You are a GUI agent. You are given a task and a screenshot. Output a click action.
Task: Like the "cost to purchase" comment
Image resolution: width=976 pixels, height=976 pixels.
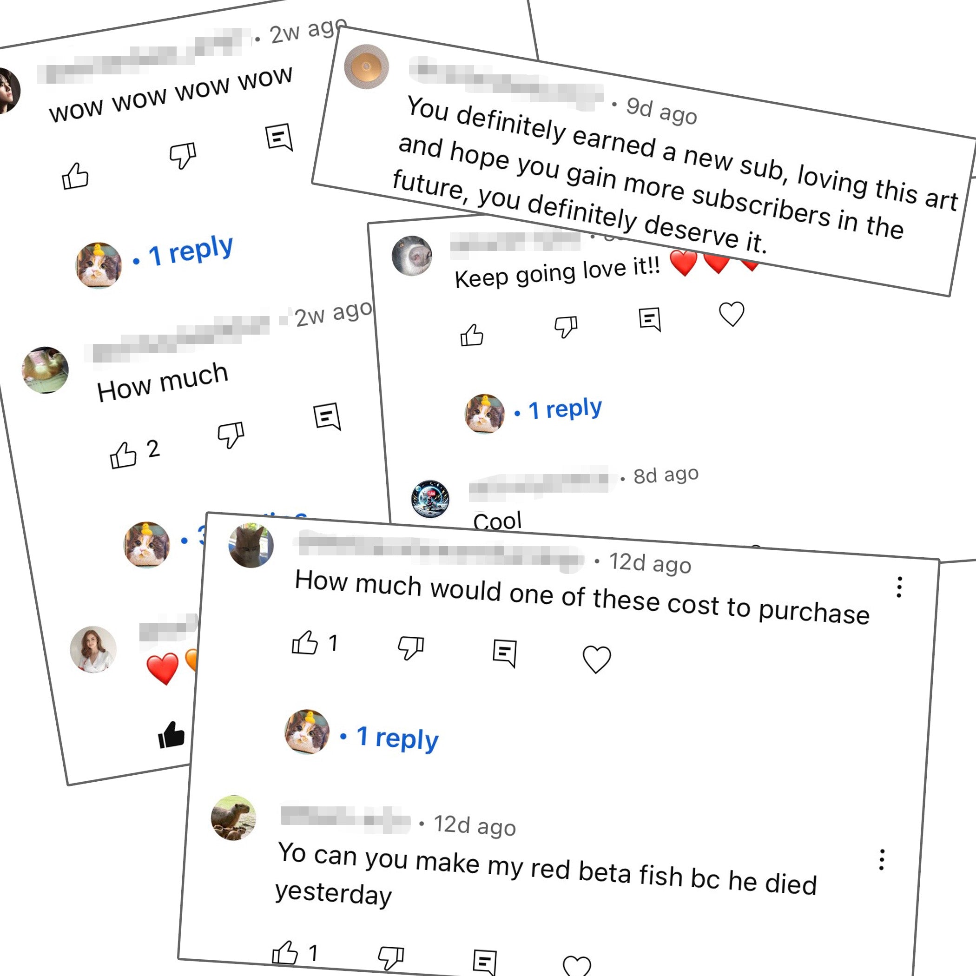304,643
